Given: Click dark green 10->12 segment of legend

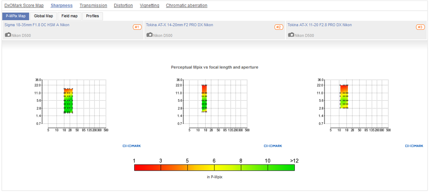Looking at the screenshot, I should point(281,168).
